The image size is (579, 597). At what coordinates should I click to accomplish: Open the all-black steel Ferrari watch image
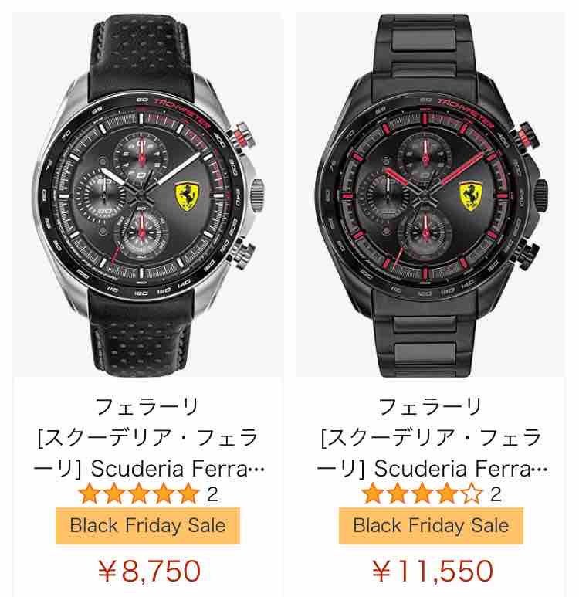point(431,195)
